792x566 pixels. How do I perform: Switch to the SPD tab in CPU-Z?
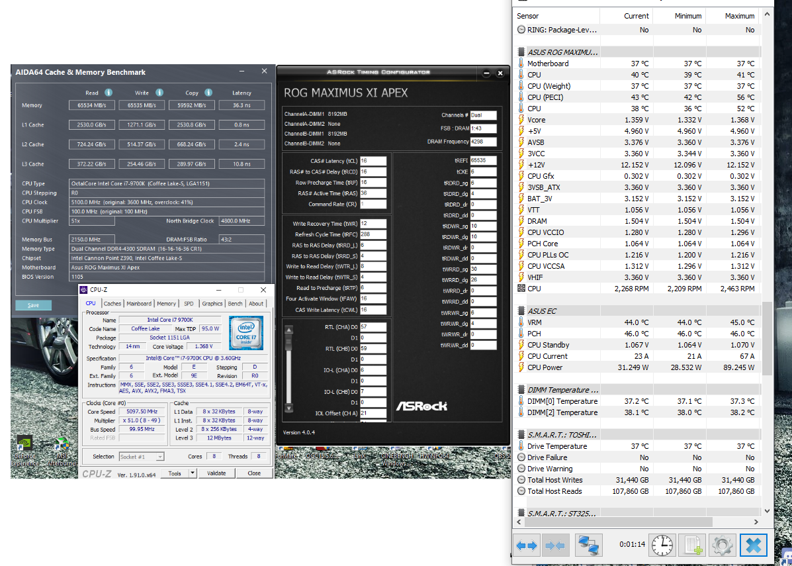[x=189, y=304]
